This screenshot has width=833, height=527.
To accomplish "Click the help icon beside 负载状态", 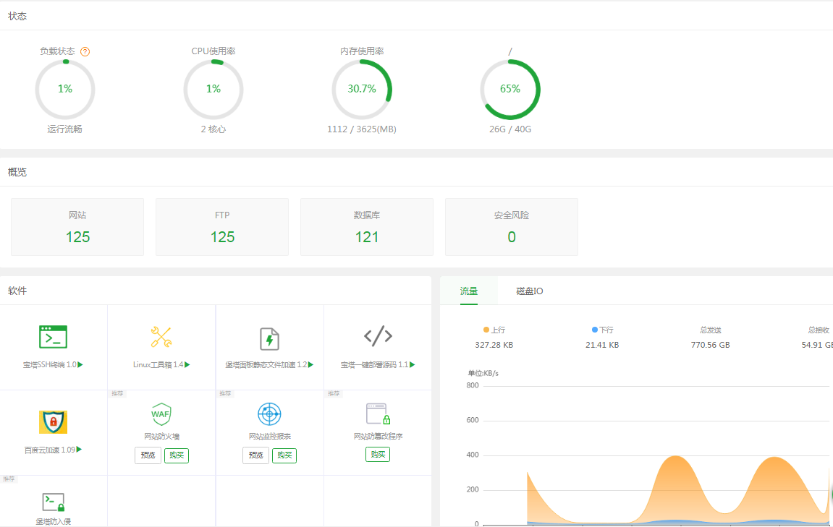I will click(85, 51).
